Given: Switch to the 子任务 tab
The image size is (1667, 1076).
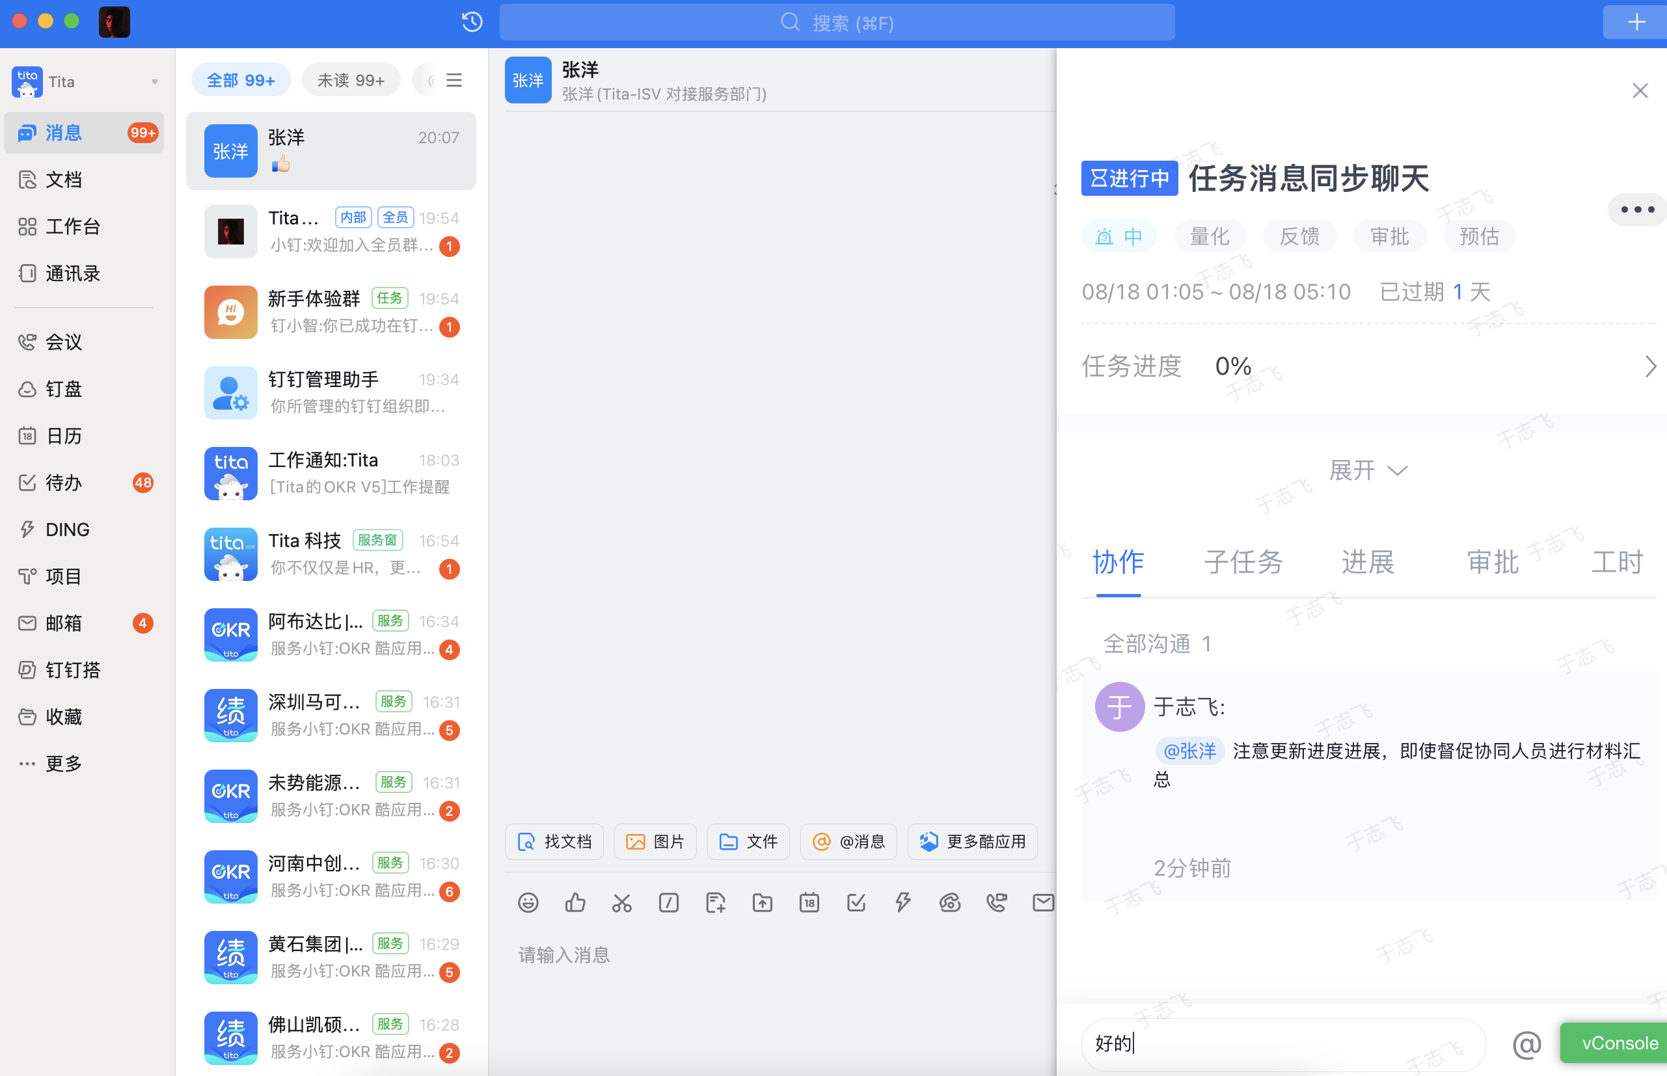Looking at the screenshot, I should coord(1243,562).
